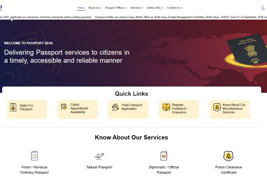Click the Miscellaneous Services badge icon
This screenshot has width=267, height=178.
[217, 107]
